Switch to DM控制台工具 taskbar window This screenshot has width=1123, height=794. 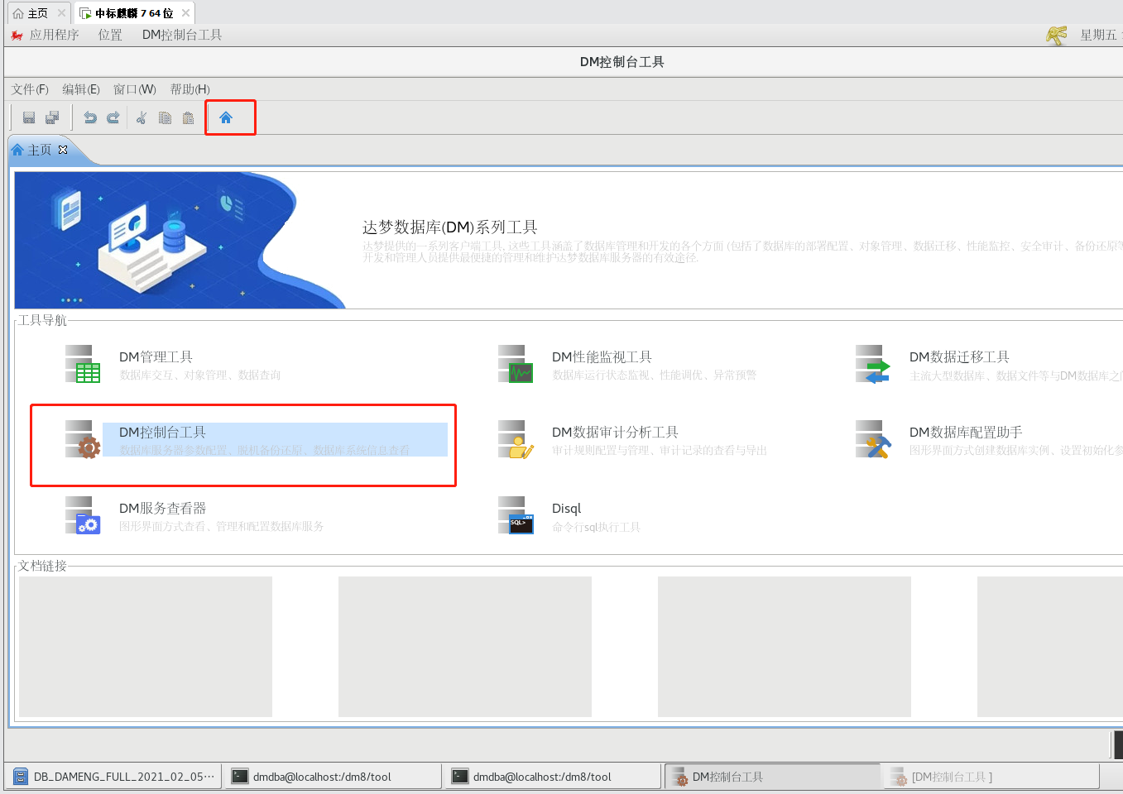pos(771,777)
